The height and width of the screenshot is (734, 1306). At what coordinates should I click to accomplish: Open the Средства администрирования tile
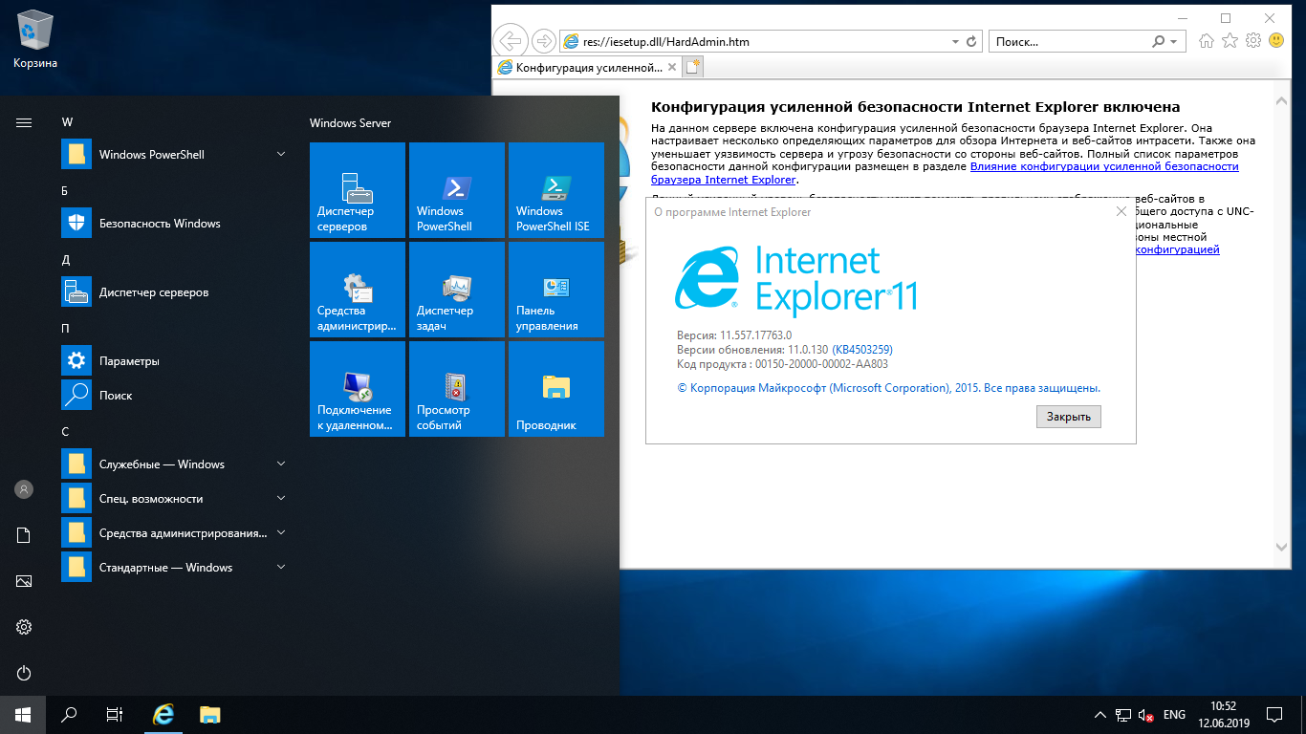tap(358, 290)
